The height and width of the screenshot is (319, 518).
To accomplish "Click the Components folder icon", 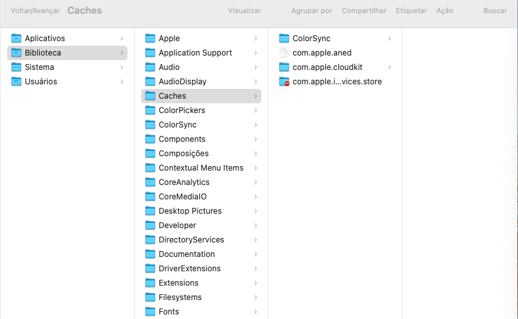I will tap(150, 139).
